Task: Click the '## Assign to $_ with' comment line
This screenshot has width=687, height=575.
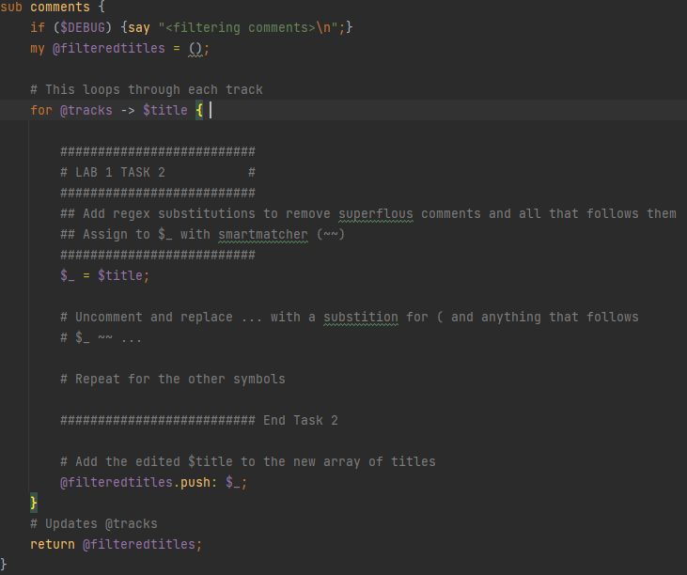Action: click(202, 234)
